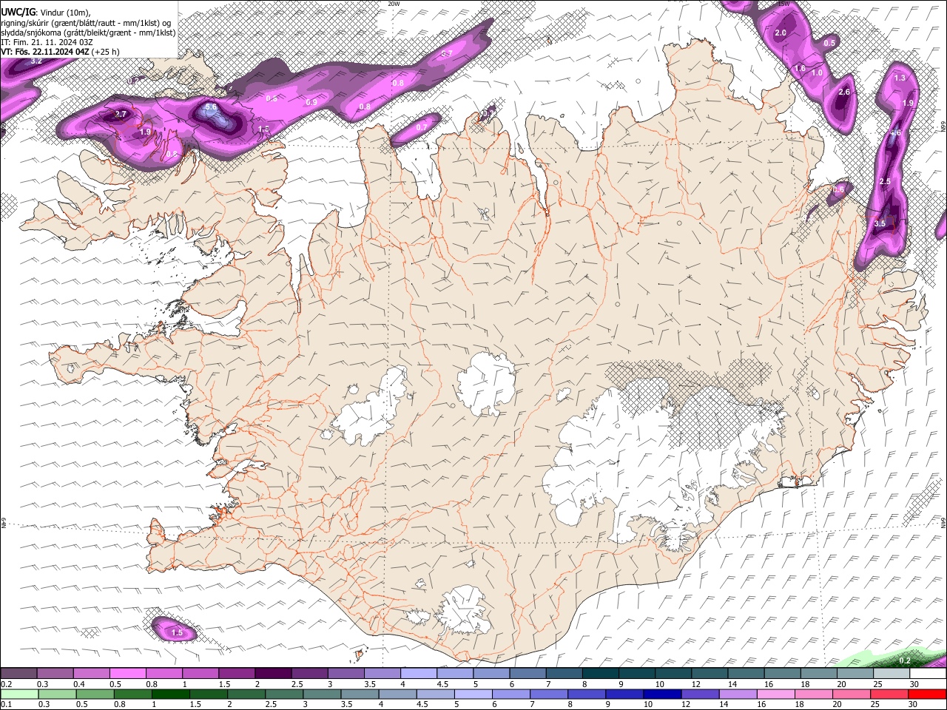
Task: Click the 20W longitude label
Action: [x=394, y=4]
